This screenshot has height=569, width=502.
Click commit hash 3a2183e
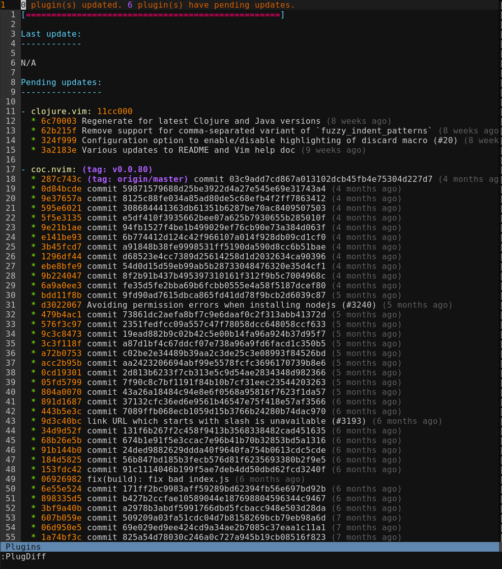58,150
